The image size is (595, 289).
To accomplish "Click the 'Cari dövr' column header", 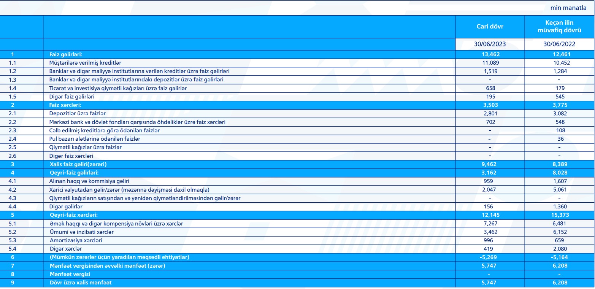I will click(490, 26).
